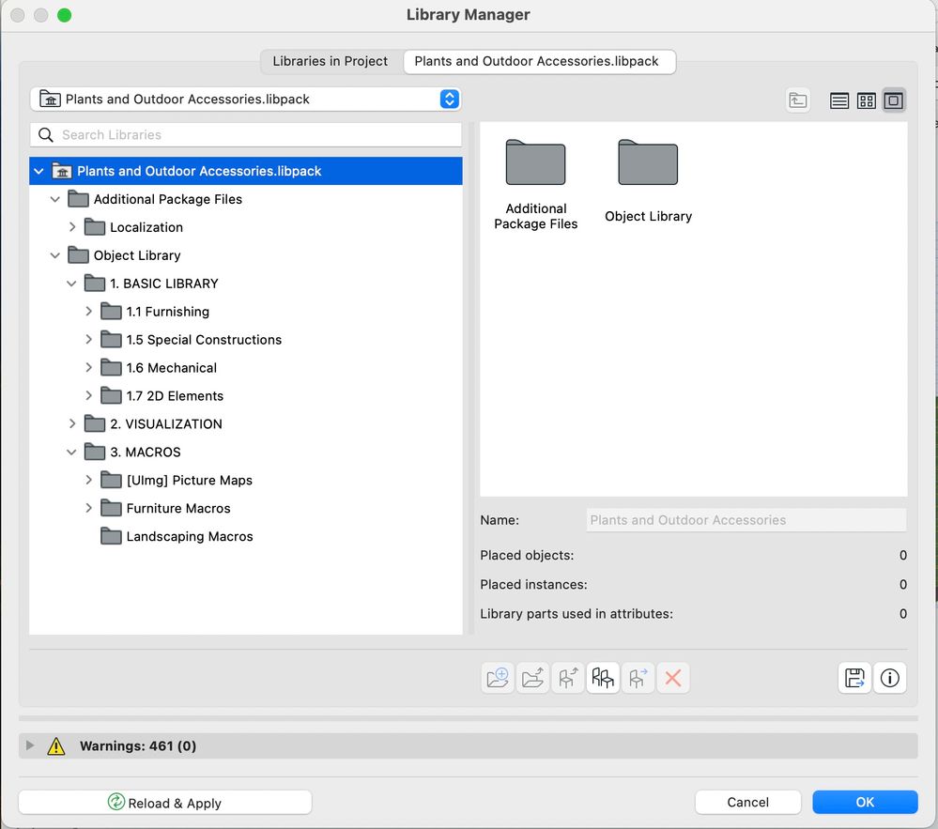Open the library info icon
The image size is (938, 829).
[x=889, y=678]
